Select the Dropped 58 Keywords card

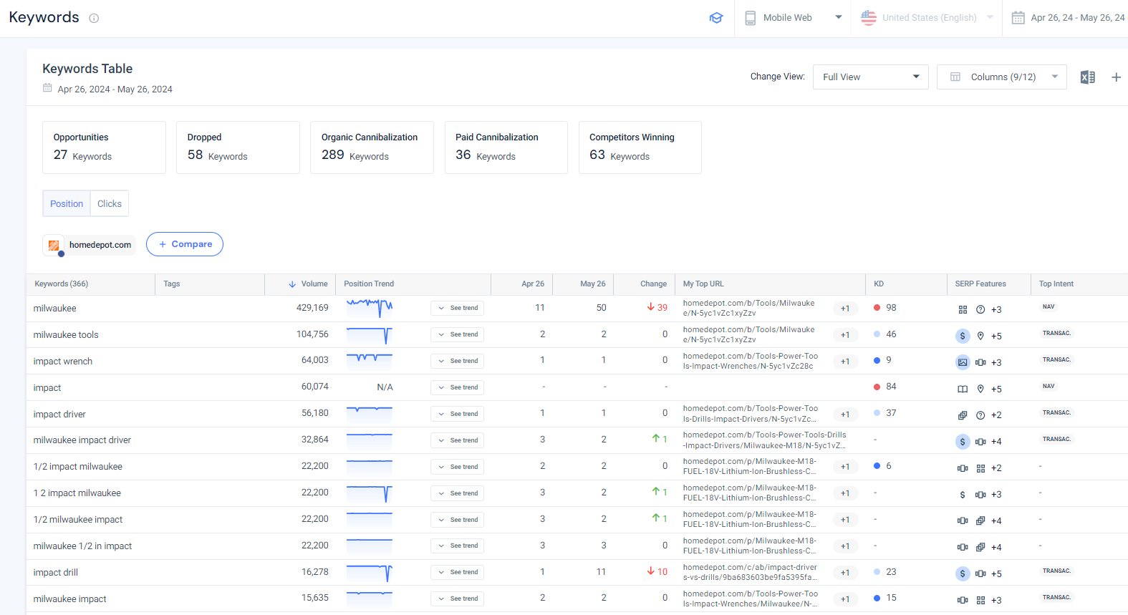coord(238,147)
